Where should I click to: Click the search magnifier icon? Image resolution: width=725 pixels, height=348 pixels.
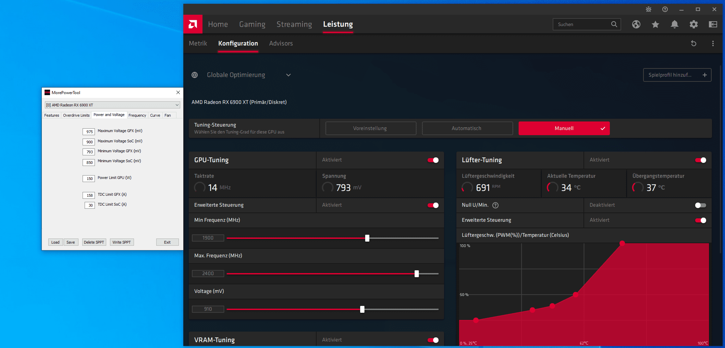tap(614, 24)
